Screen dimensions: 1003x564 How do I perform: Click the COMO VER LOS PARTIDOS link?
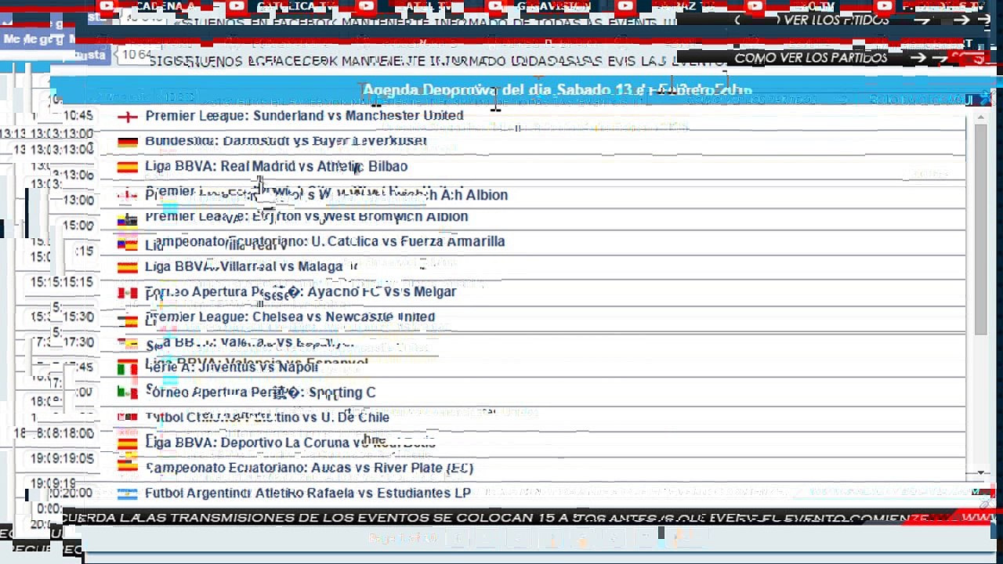coord(811,58)
